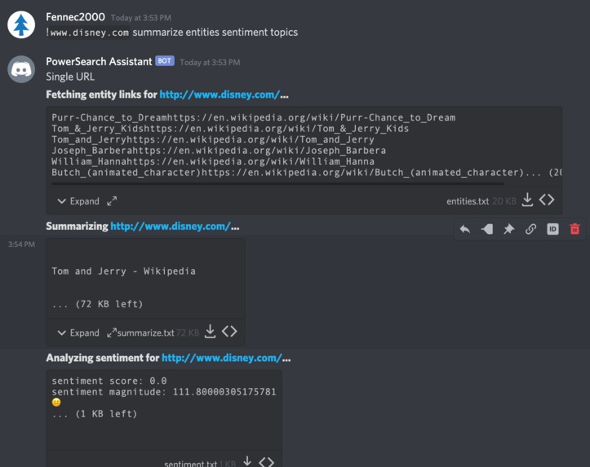
Task: Expand the entities.txt preview
Action: click(x=78, y=201)
